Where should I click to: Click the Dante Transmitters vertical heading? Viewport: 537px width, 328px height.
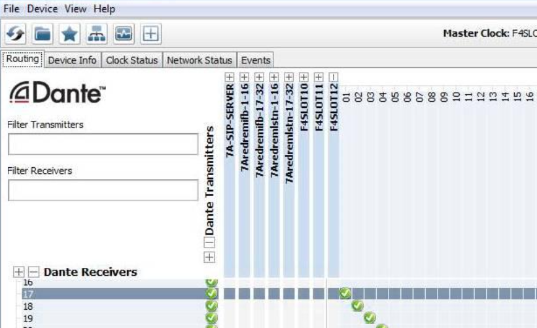pos(209,180)
